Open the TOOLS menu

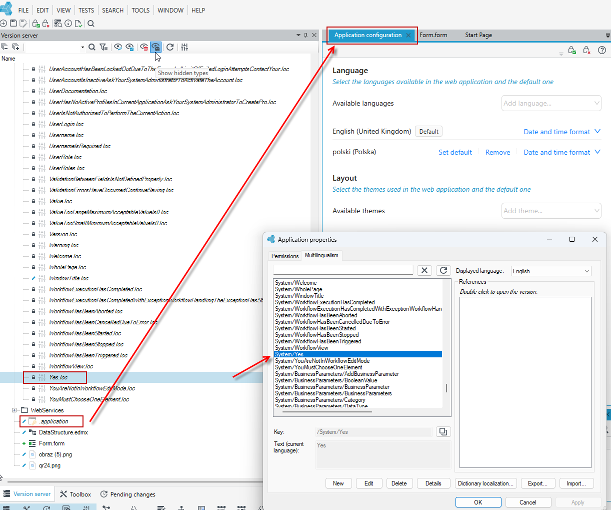coord(140,10)
